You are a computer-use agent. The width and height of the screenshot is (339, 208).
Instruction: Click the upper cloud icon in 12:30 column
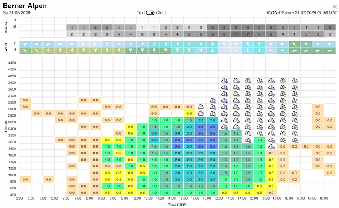[201, 107]
